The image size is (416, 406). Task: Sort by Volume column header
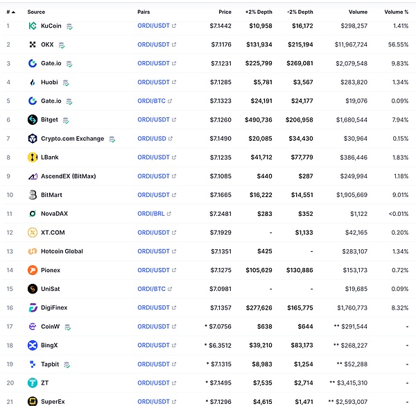point(358,12)
